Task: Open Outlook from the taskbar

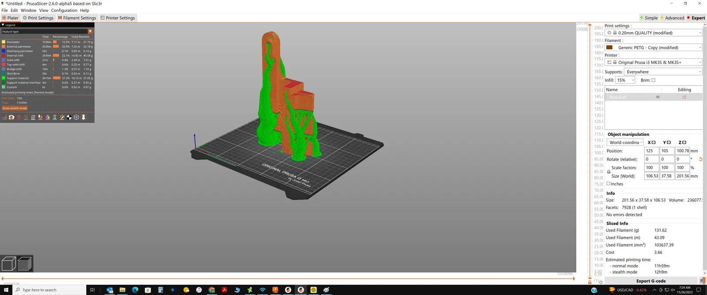Action: pos(110,290)
